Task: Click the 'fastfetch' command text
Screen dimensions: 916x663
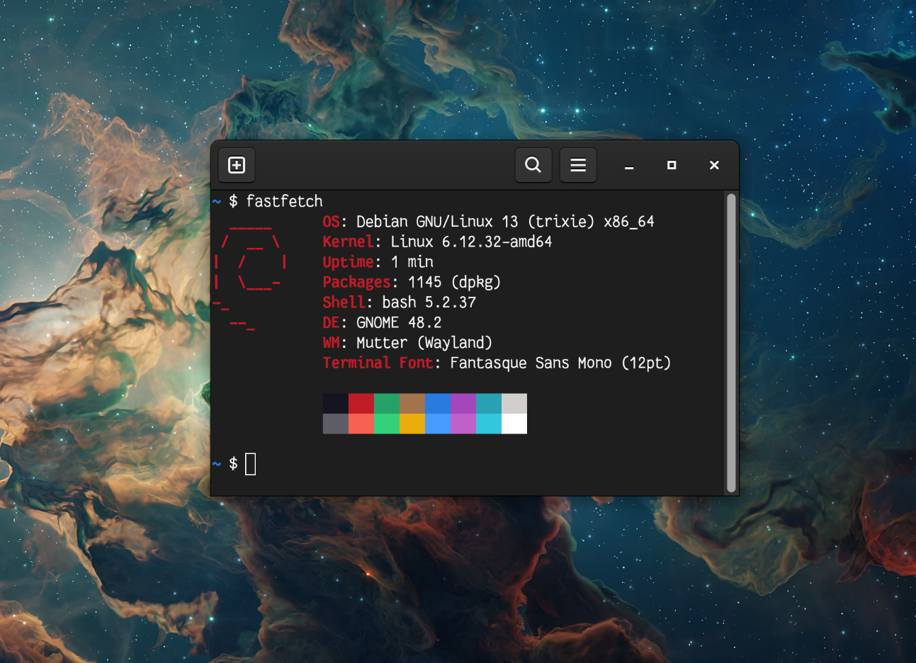Action: pos(284,201)
